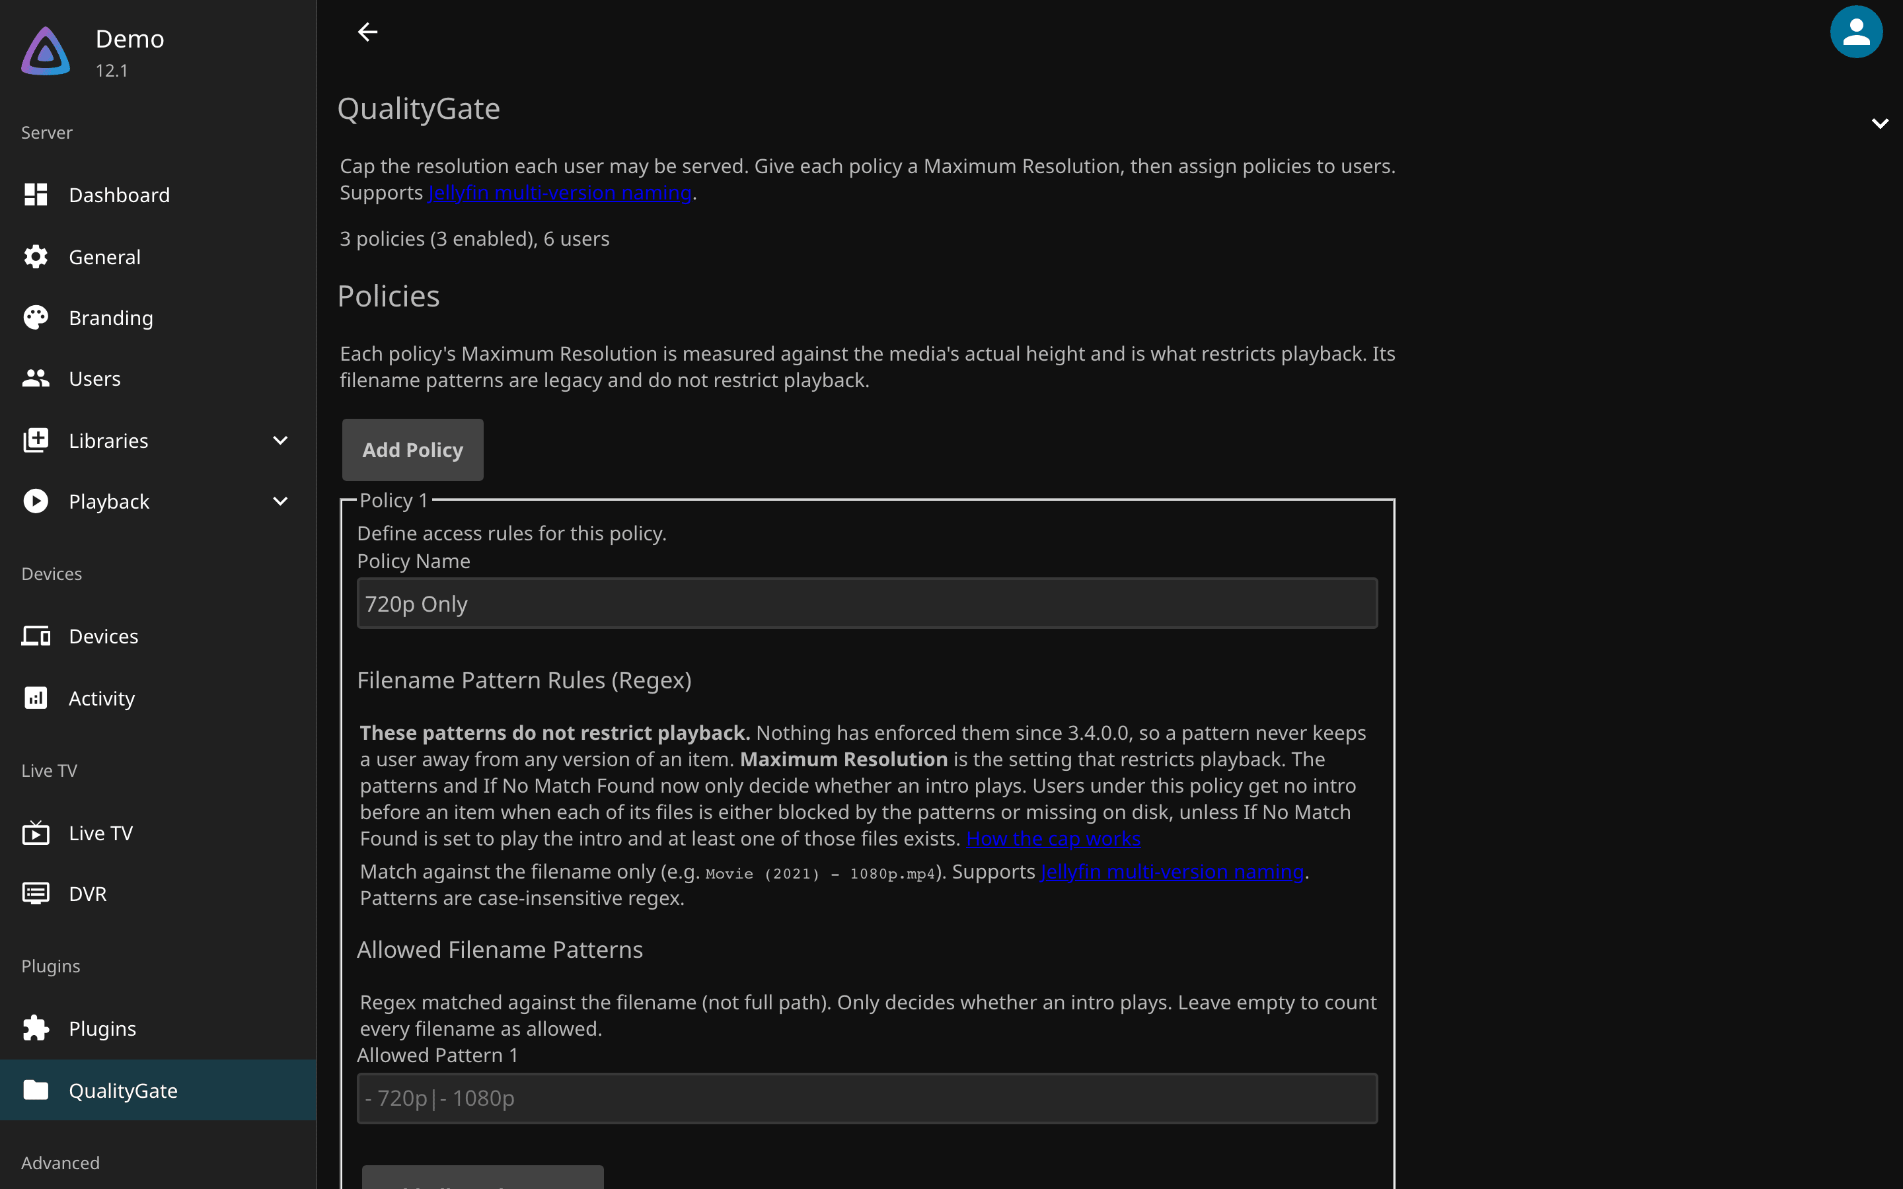1903x1189 pixels.
Task: Open the Branding page
Action: pos(158,318)
